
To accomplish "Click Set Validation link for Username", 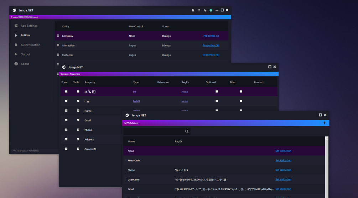I will point(283,179).
